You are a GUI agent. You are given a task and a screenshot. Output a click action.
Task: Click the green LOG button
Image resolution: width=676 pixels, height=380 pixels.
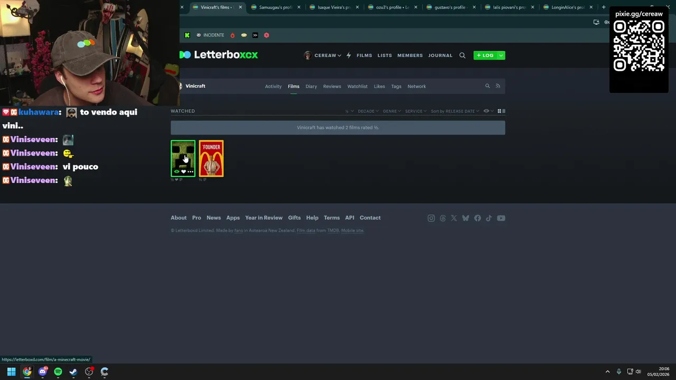[x=485, y=55]
